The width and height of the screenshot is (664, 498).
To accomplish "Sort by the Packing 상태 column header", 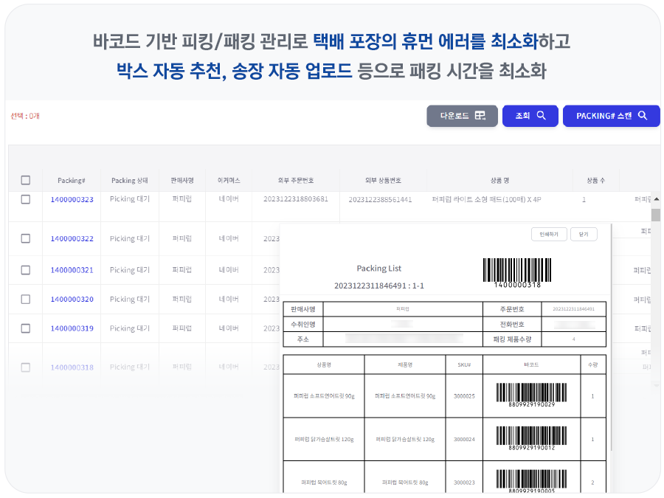I will (130, 180).
